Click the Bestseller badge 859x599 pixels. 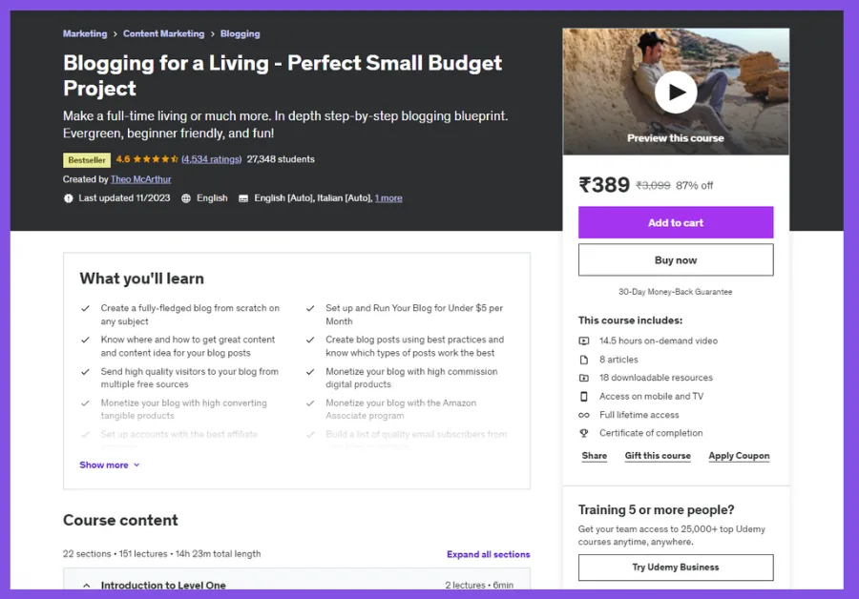[x=87, y=160]
